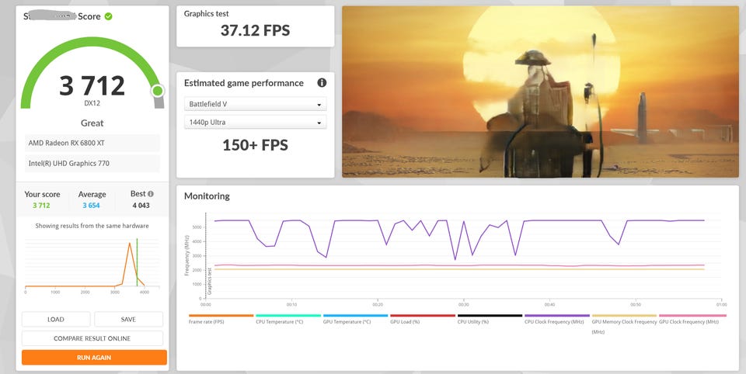Expand the 1440p Ultra resolution dropdown

(x=255, y=123)
